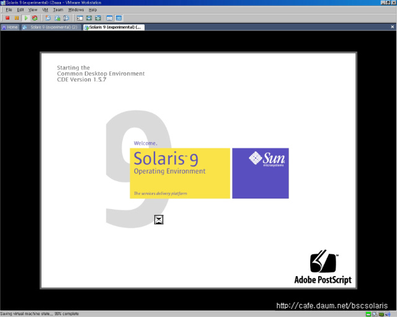Click the Console View toolbar icon
Image resolution: width=397 pixels, height=317 pixels.
[118, 18]
